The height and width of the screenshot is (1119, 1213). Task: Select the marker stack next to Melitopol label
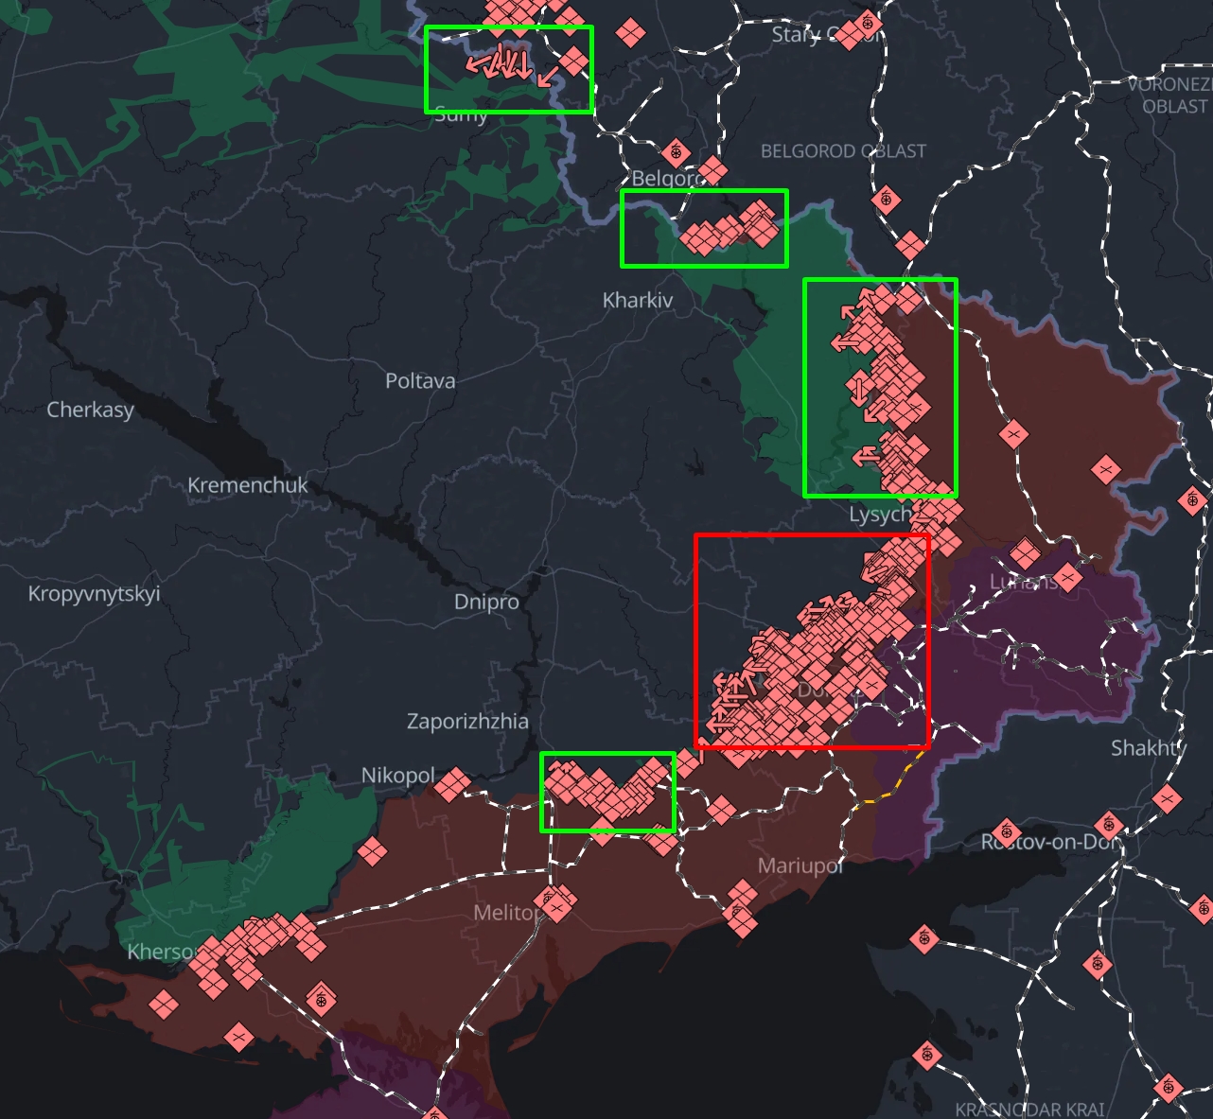[x=556, y=904]
